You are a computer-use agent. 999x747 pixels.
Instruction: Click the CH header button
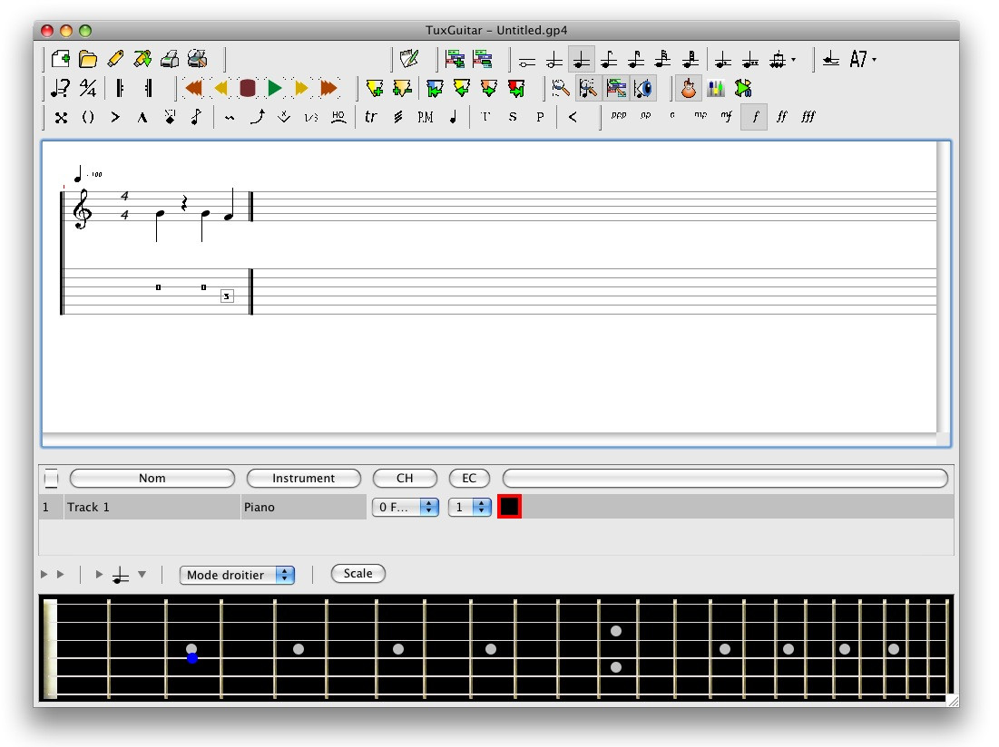pos(405,478)
